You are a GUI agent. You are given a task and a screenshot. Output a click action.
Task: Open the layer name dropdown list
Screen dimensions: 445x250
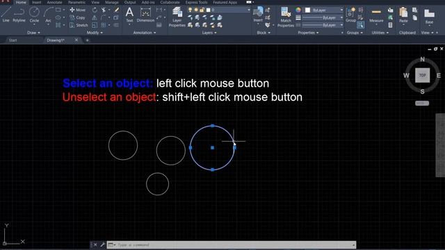pyautogui.click(x=249, y=10)
